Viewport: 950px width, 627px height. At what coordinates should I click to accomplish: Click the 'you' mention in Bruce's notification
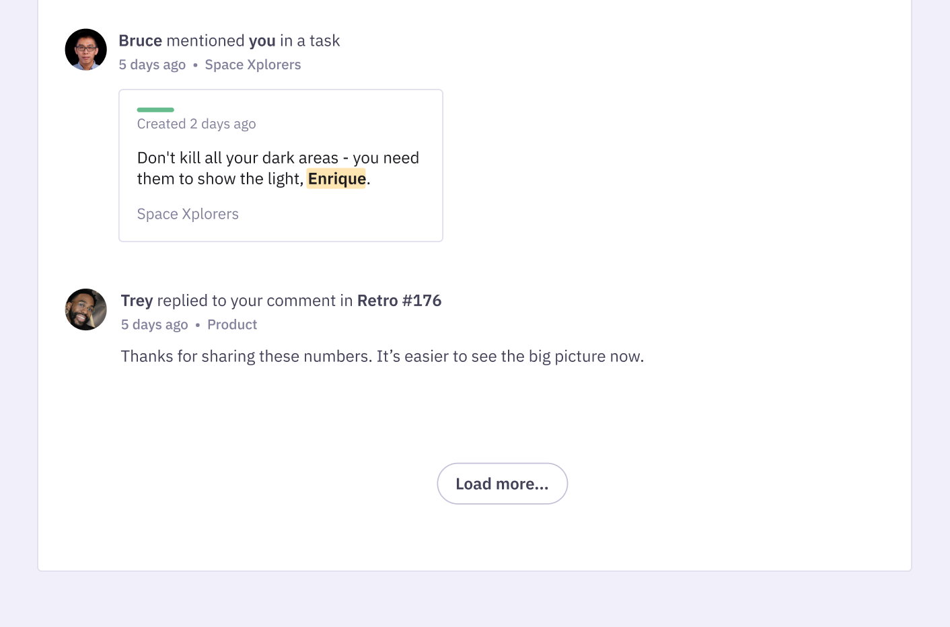pyautogui.click(x=262, y=40)
